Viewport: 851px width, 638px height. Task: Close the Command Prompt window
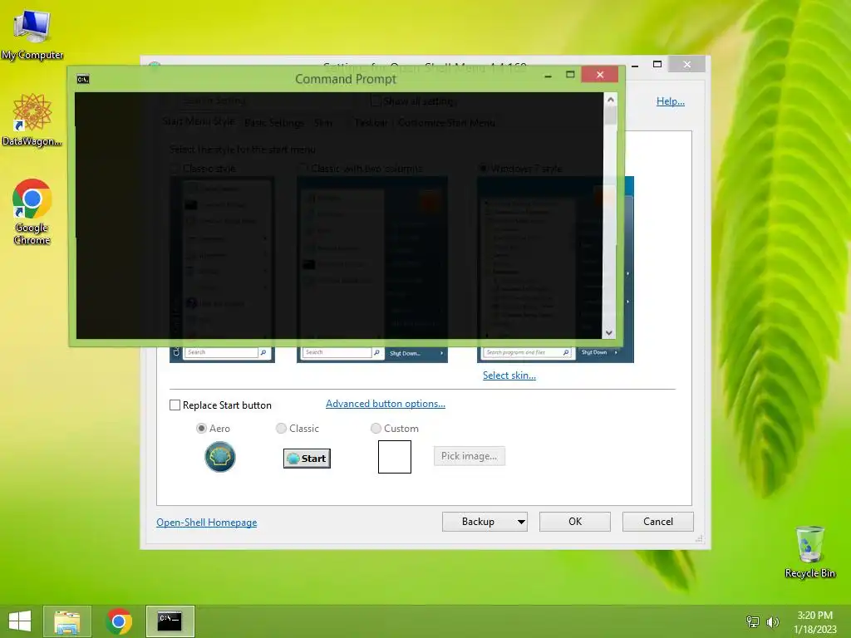600,74
